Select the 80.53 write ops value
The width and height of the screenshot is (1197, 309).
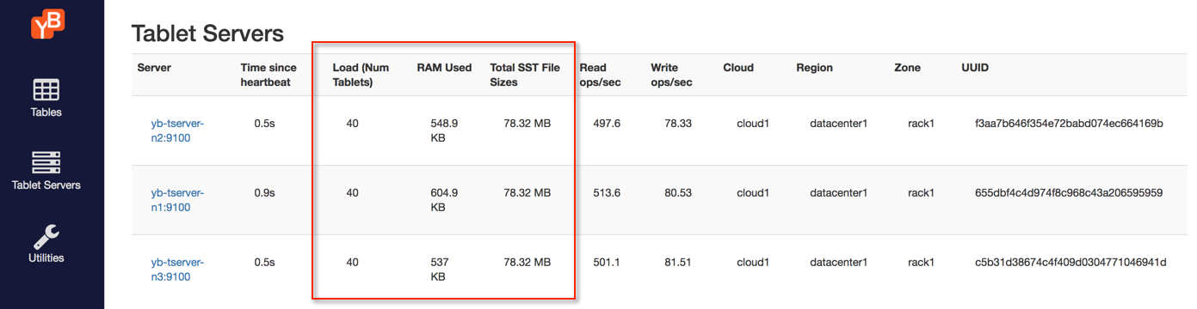coord(678,193)
